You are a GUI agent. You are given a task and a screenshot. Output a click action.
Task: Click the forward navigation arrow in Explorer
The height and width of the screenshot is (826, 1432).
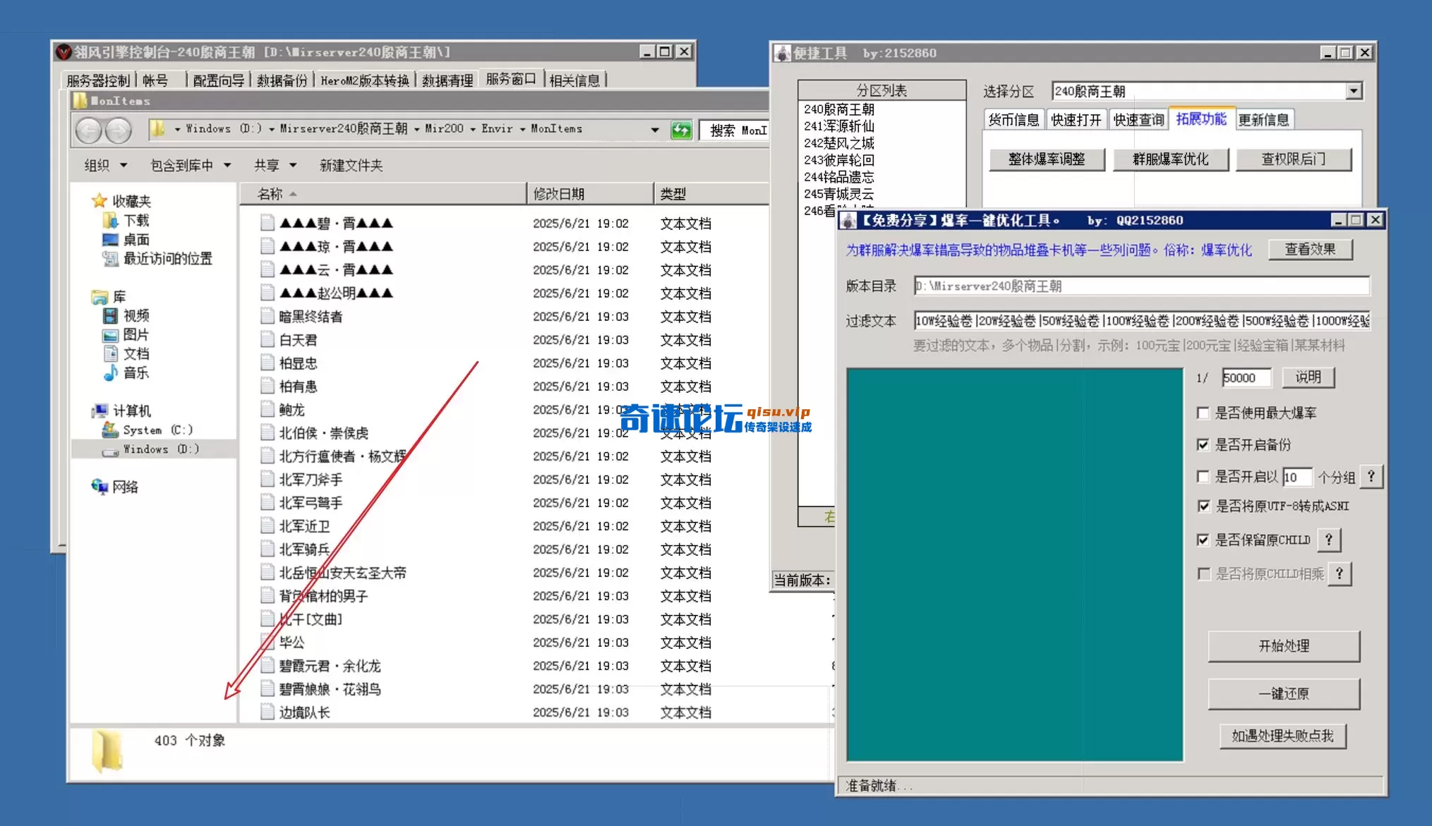(x=119, y=130)
